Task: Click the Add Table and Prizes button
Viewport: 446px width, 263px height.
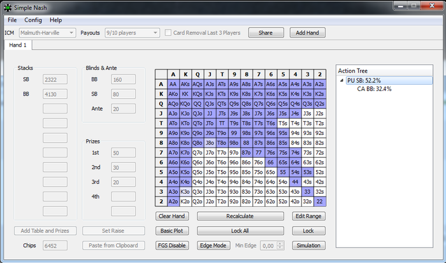Action: click(45, 231)
